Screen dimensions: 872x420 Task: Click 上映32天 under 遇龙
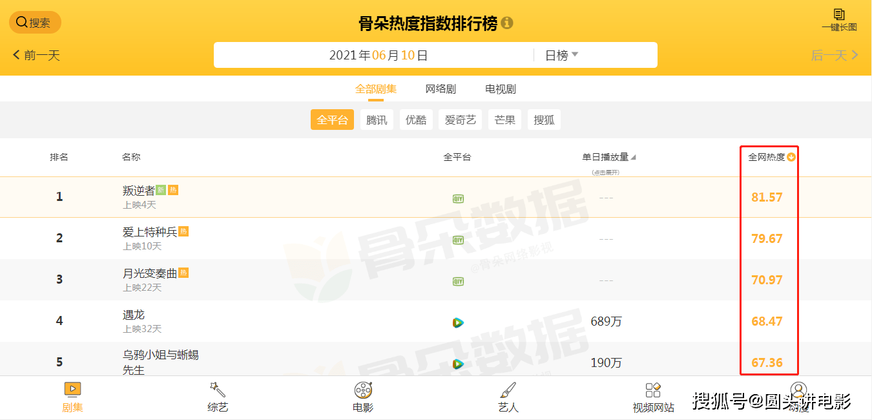(x=142, y=330)
